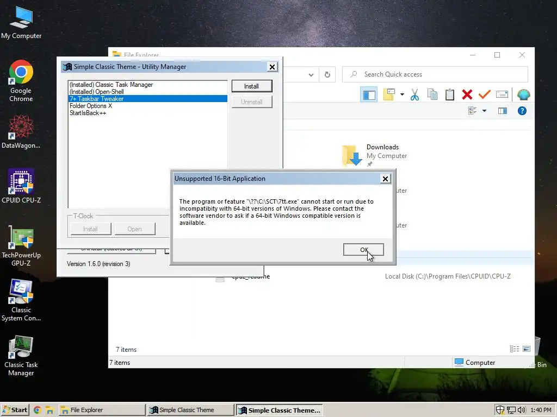Click the orange checkmark Properties icon

[x=485, y=94]
